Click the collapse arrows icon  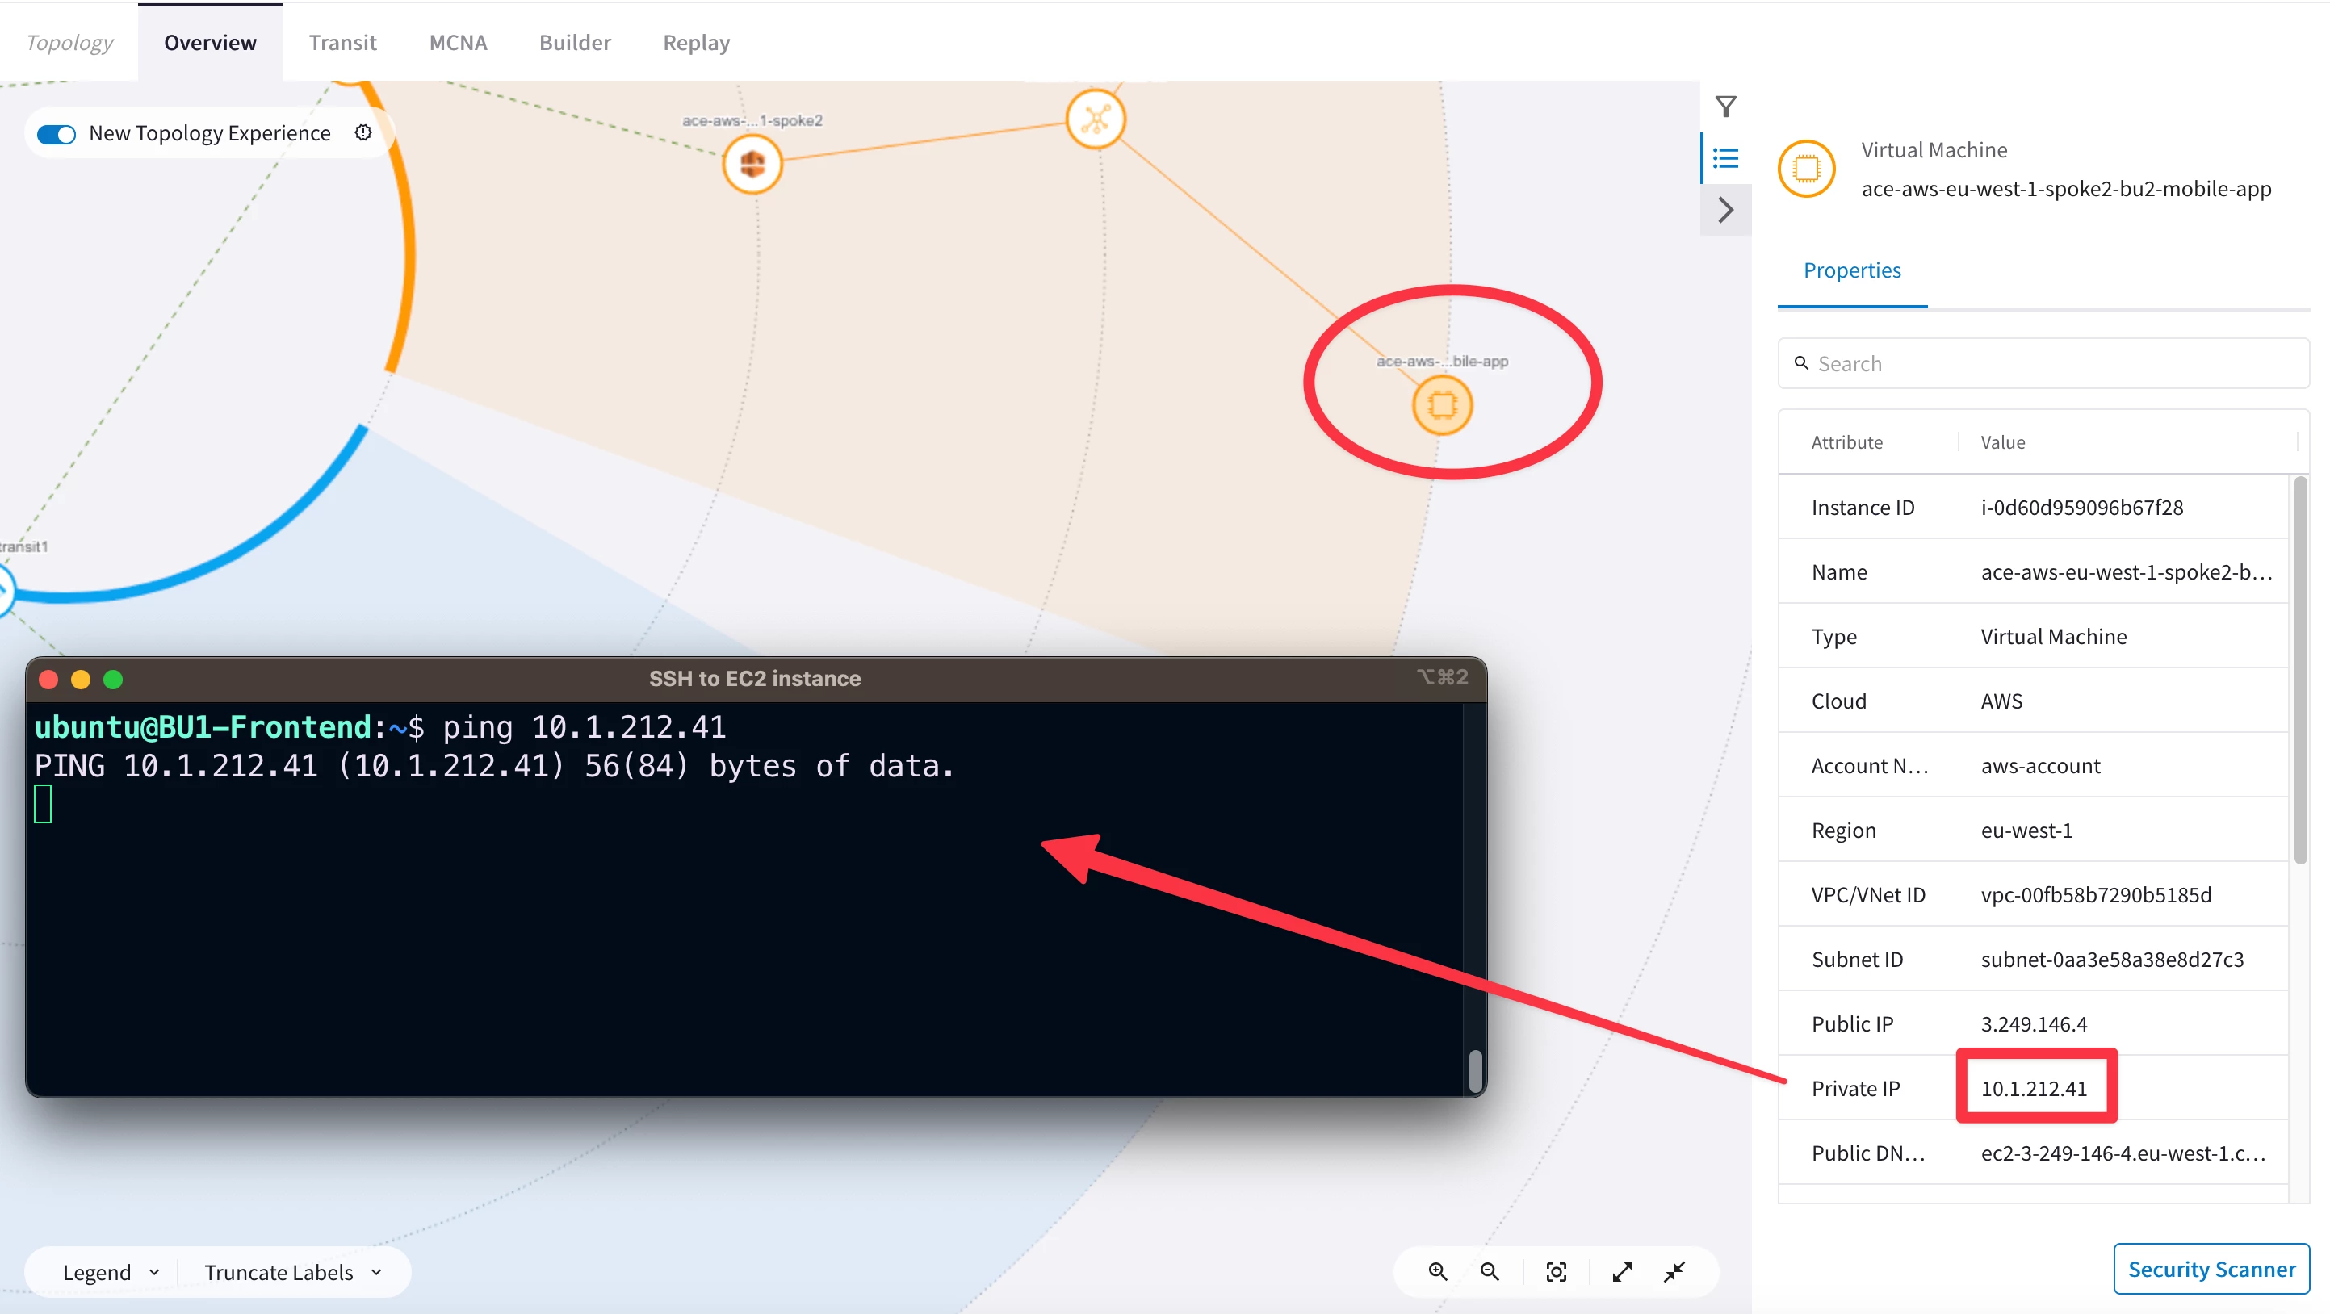[x=1674, y=1271]
